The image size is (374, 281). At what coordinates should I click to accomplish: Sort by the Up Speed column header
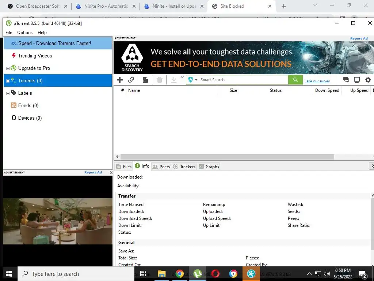point(356,90)
